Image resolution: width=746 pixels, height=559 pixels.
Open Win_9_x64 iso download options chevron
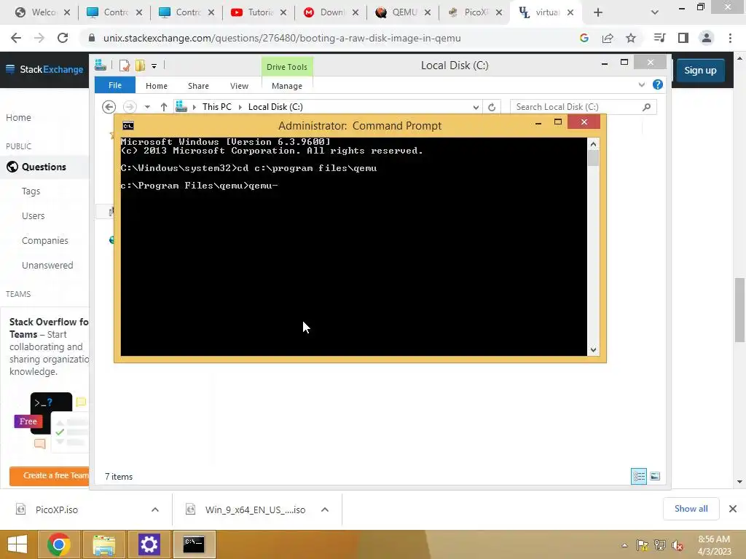tap(325, 510)
